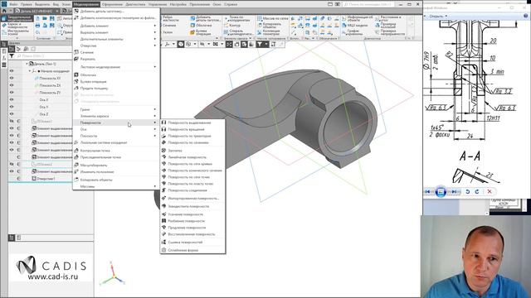Toggle visibility of Ось Y

point(12,107)
